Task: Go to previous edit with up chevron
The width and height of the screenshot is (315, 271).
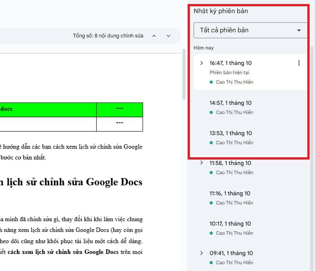Action: click(154, 36)
